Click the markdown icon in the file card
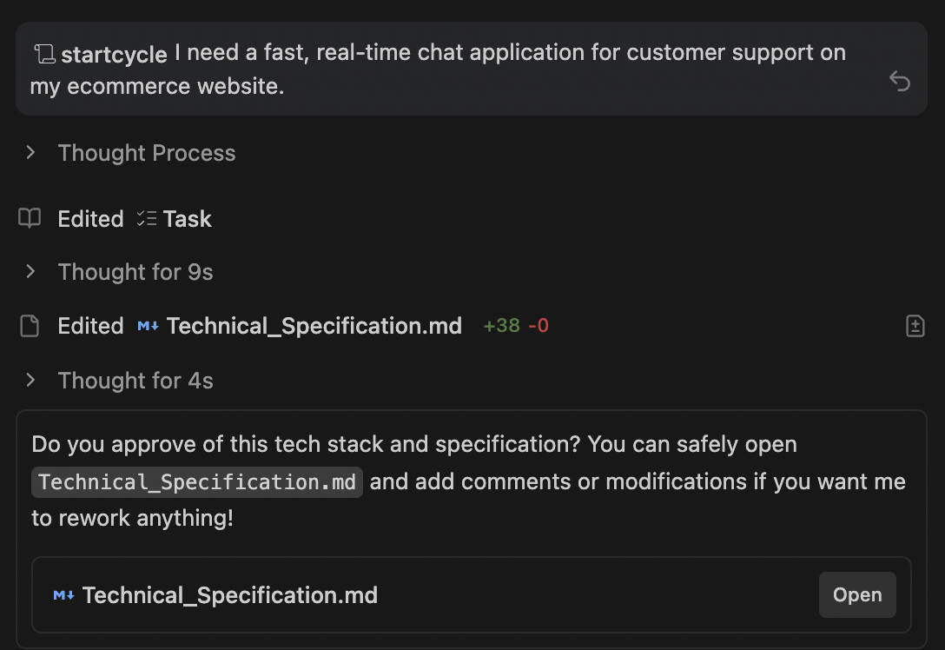 tap(63, 595)
